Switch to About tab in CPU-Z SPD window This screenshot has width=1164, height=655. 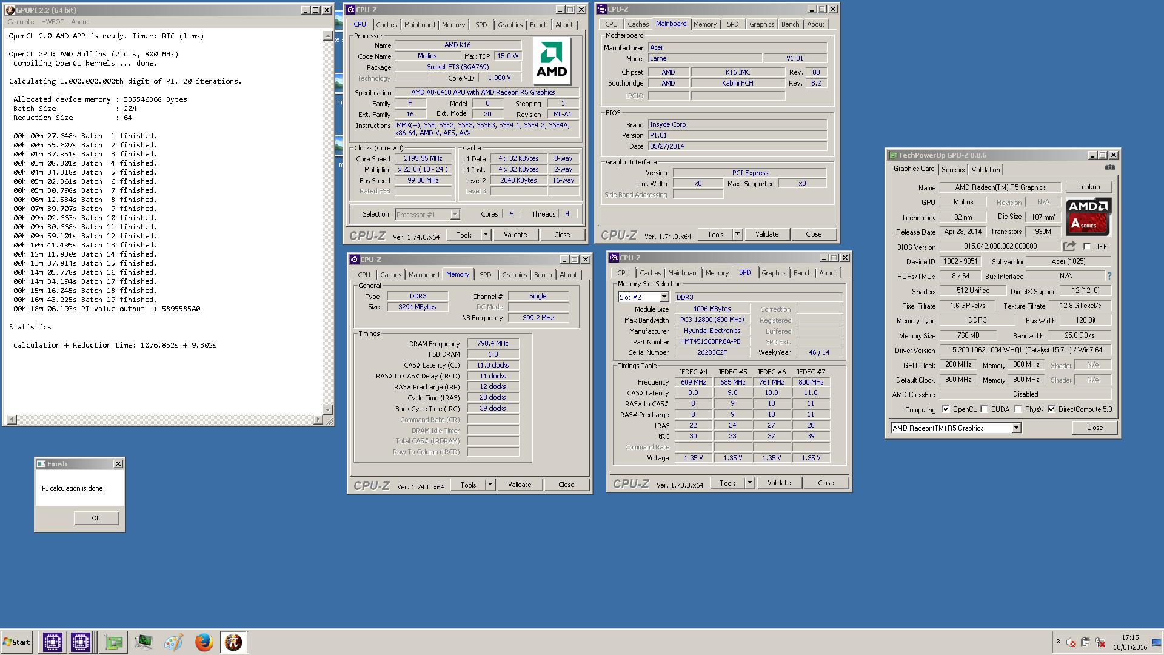pos(828,273)
